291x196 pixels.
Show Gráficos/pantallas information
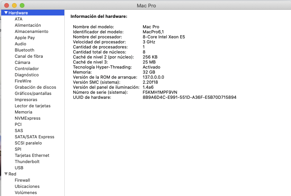pyautogui.click(x=33, y=94)
